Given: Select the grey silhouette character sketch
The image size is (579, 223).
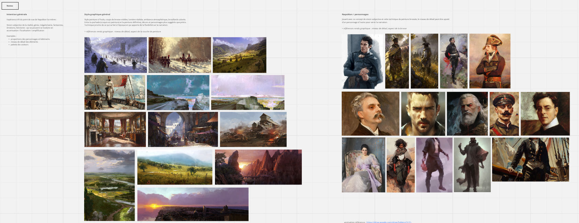Looking at the screenshot, I should [472, 165].
